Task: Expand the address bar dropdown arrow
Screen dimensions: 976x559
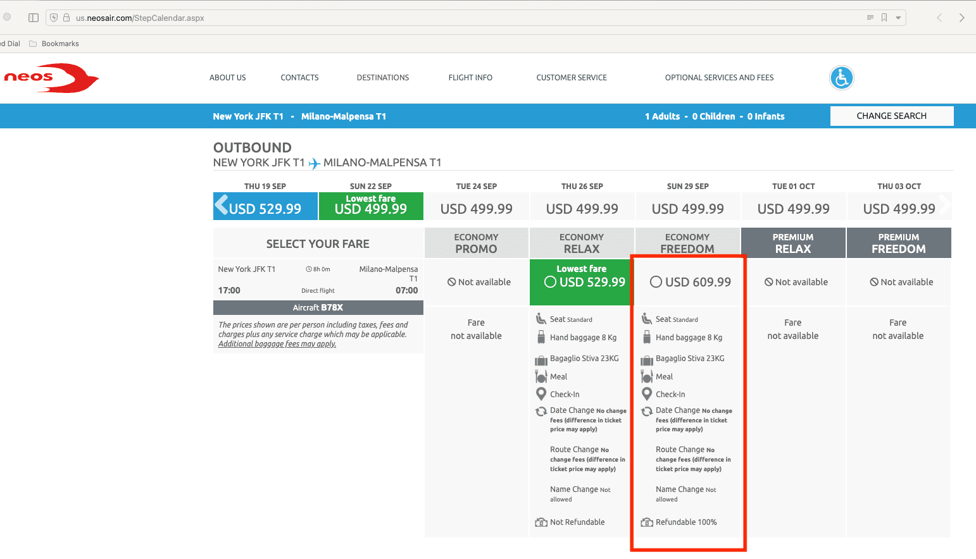Action: [x=898, y=18]
